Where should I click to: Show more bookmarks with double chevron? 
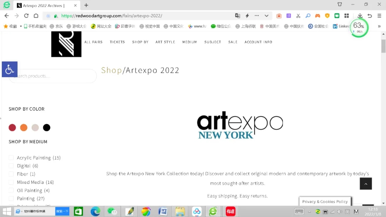tap(379, 26)
